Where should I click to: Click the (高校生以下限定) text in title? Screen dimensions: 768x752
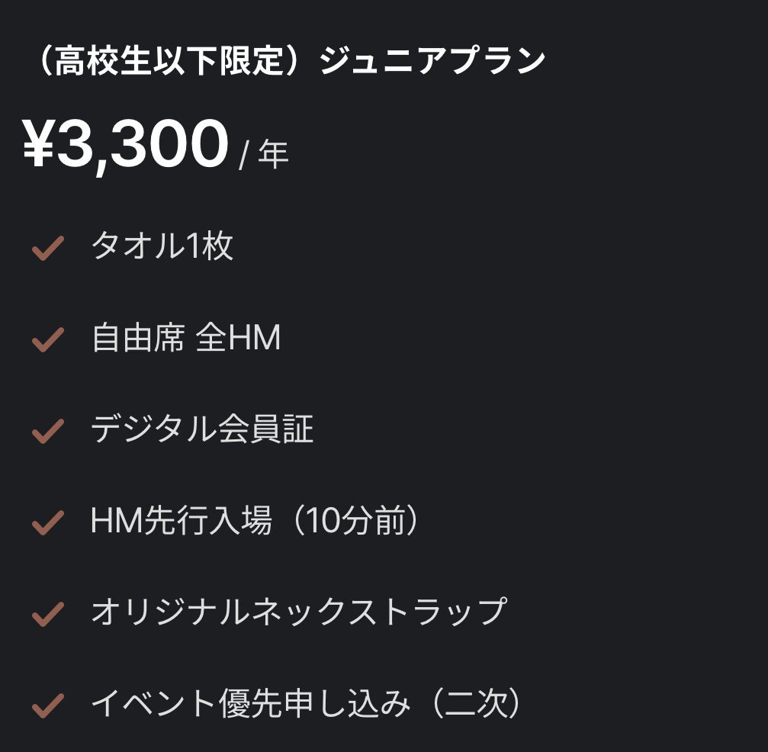point(168,61)
